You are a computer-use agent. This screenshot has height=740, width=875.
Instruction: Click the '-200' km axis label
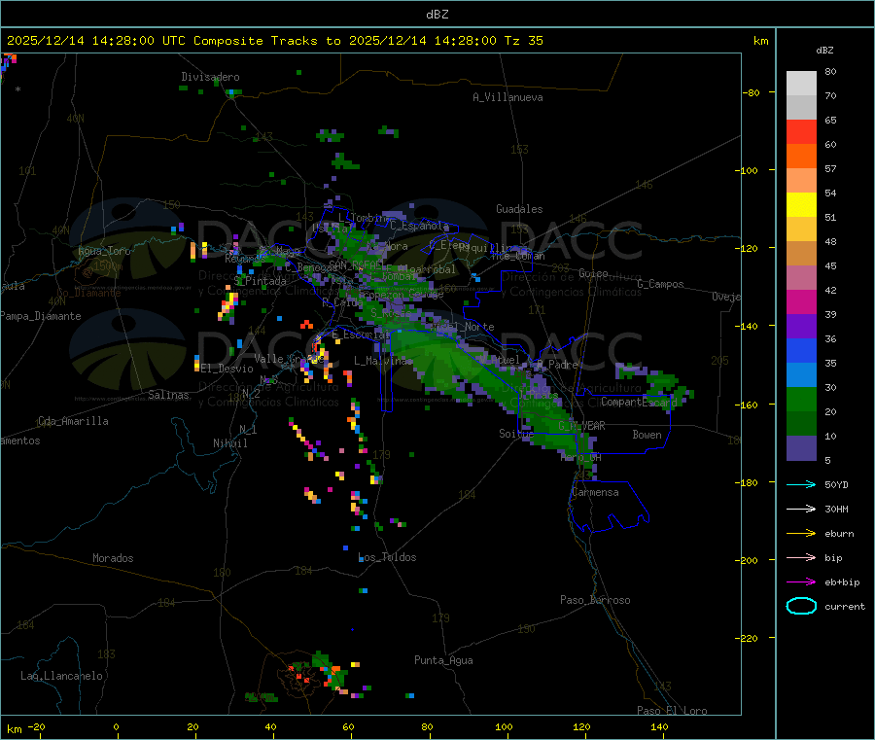(x=746, y=560)
